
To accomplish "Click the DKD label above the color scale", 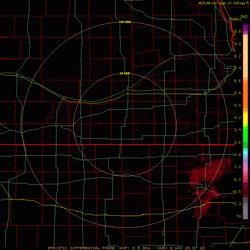I will point(244,17).
